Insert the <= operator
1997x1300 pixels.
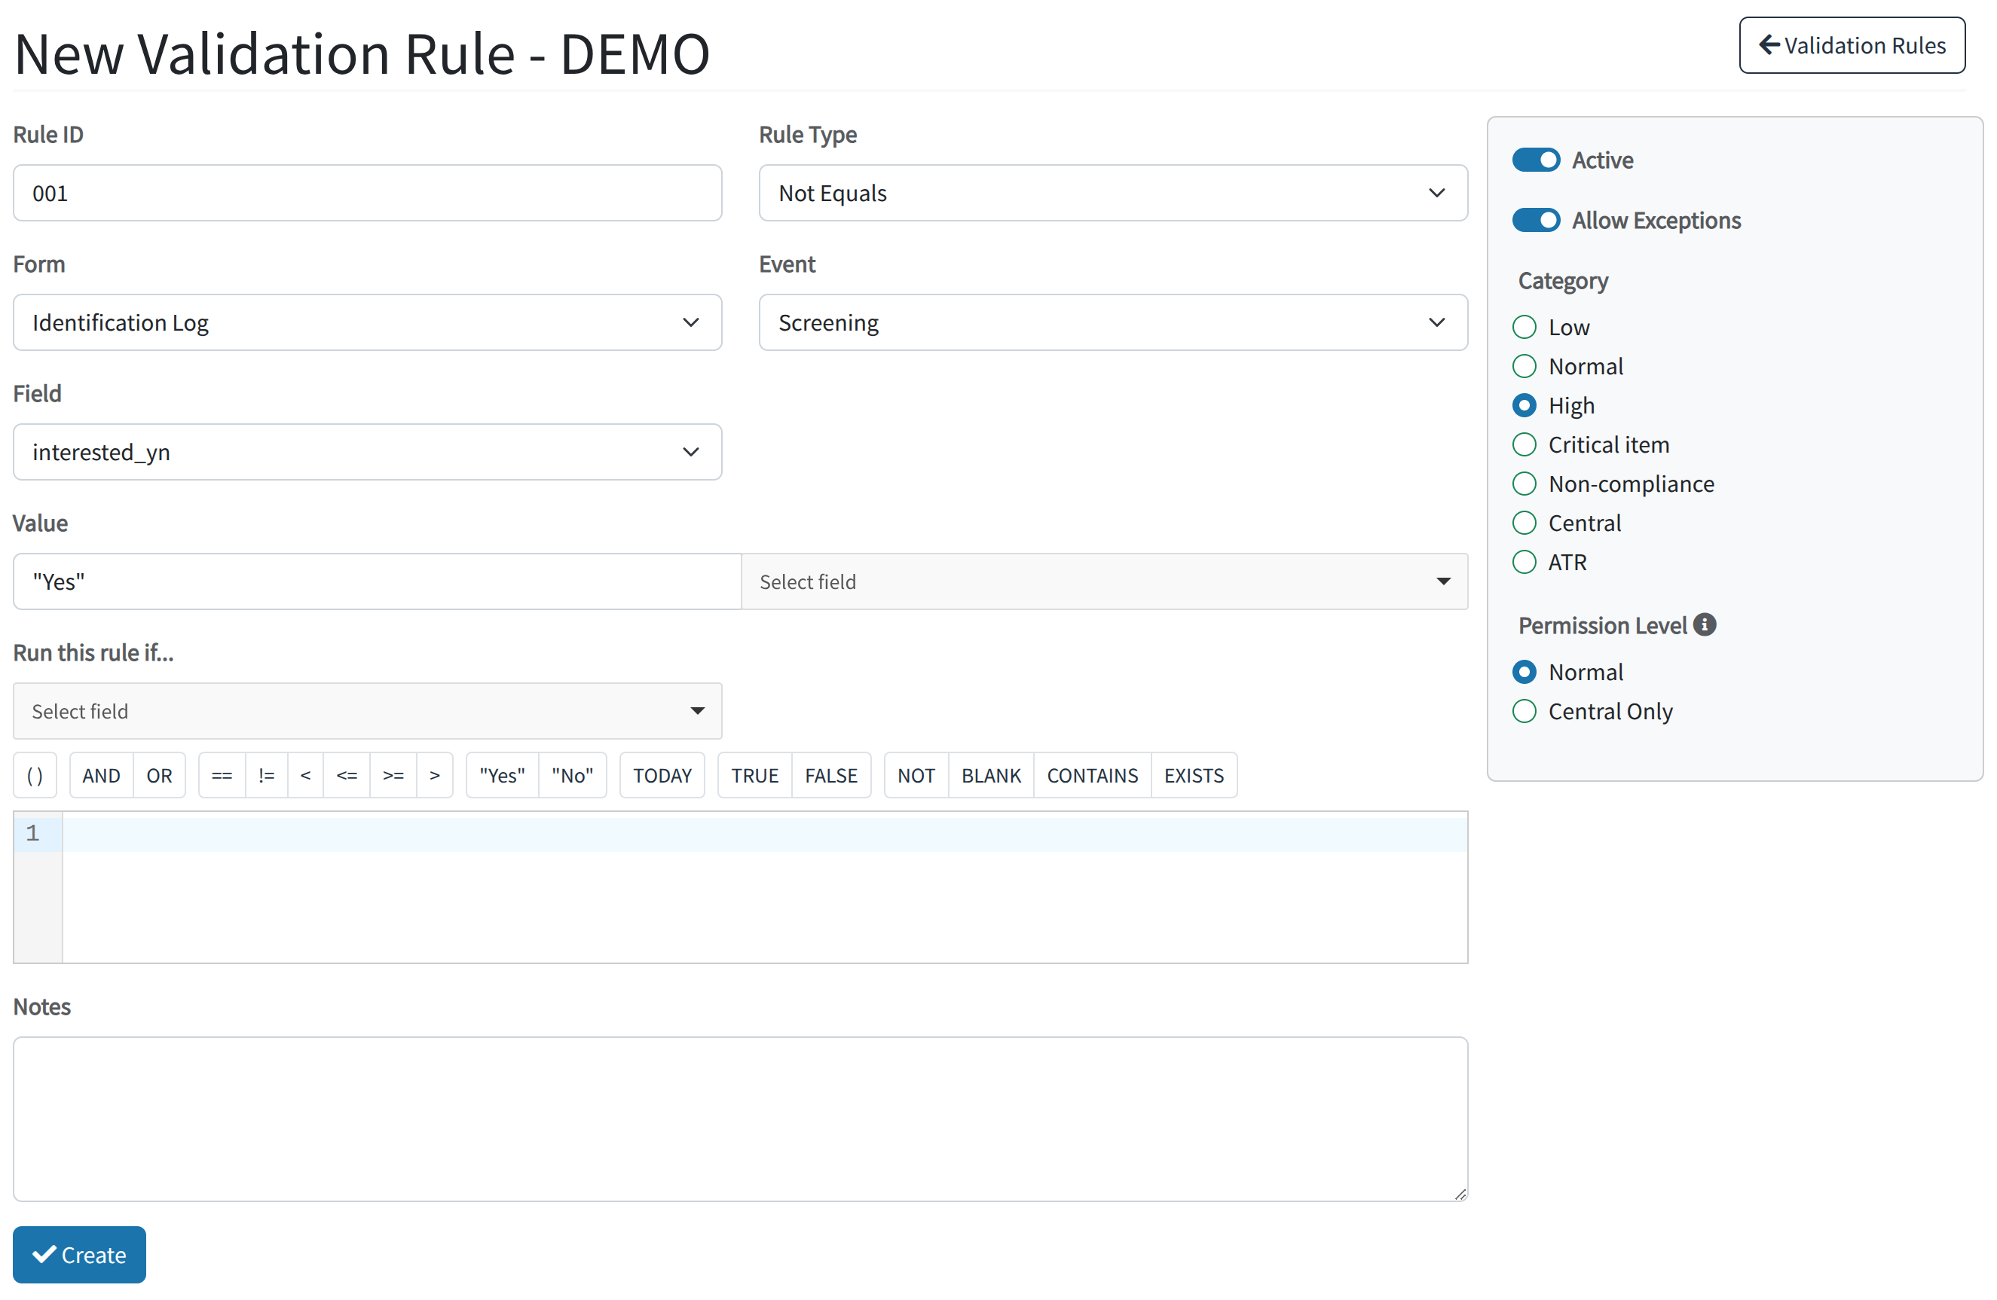pyautogui.click(x=347, y=776)
